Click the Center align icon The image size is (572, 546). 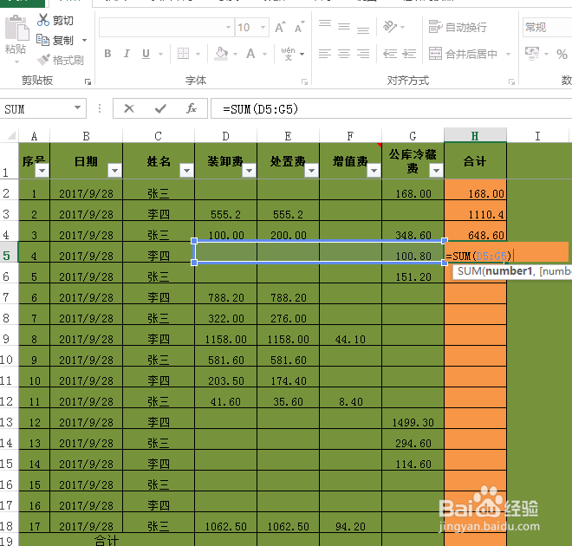tap(344, 54)
